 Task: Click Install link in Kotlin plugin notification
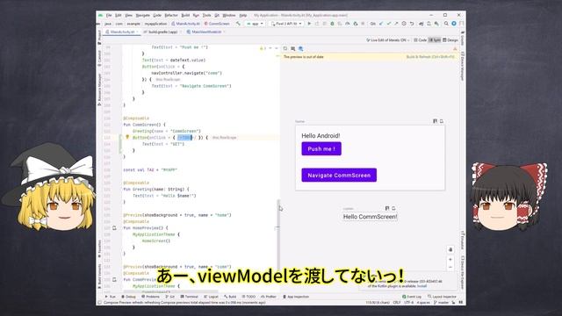421,286
